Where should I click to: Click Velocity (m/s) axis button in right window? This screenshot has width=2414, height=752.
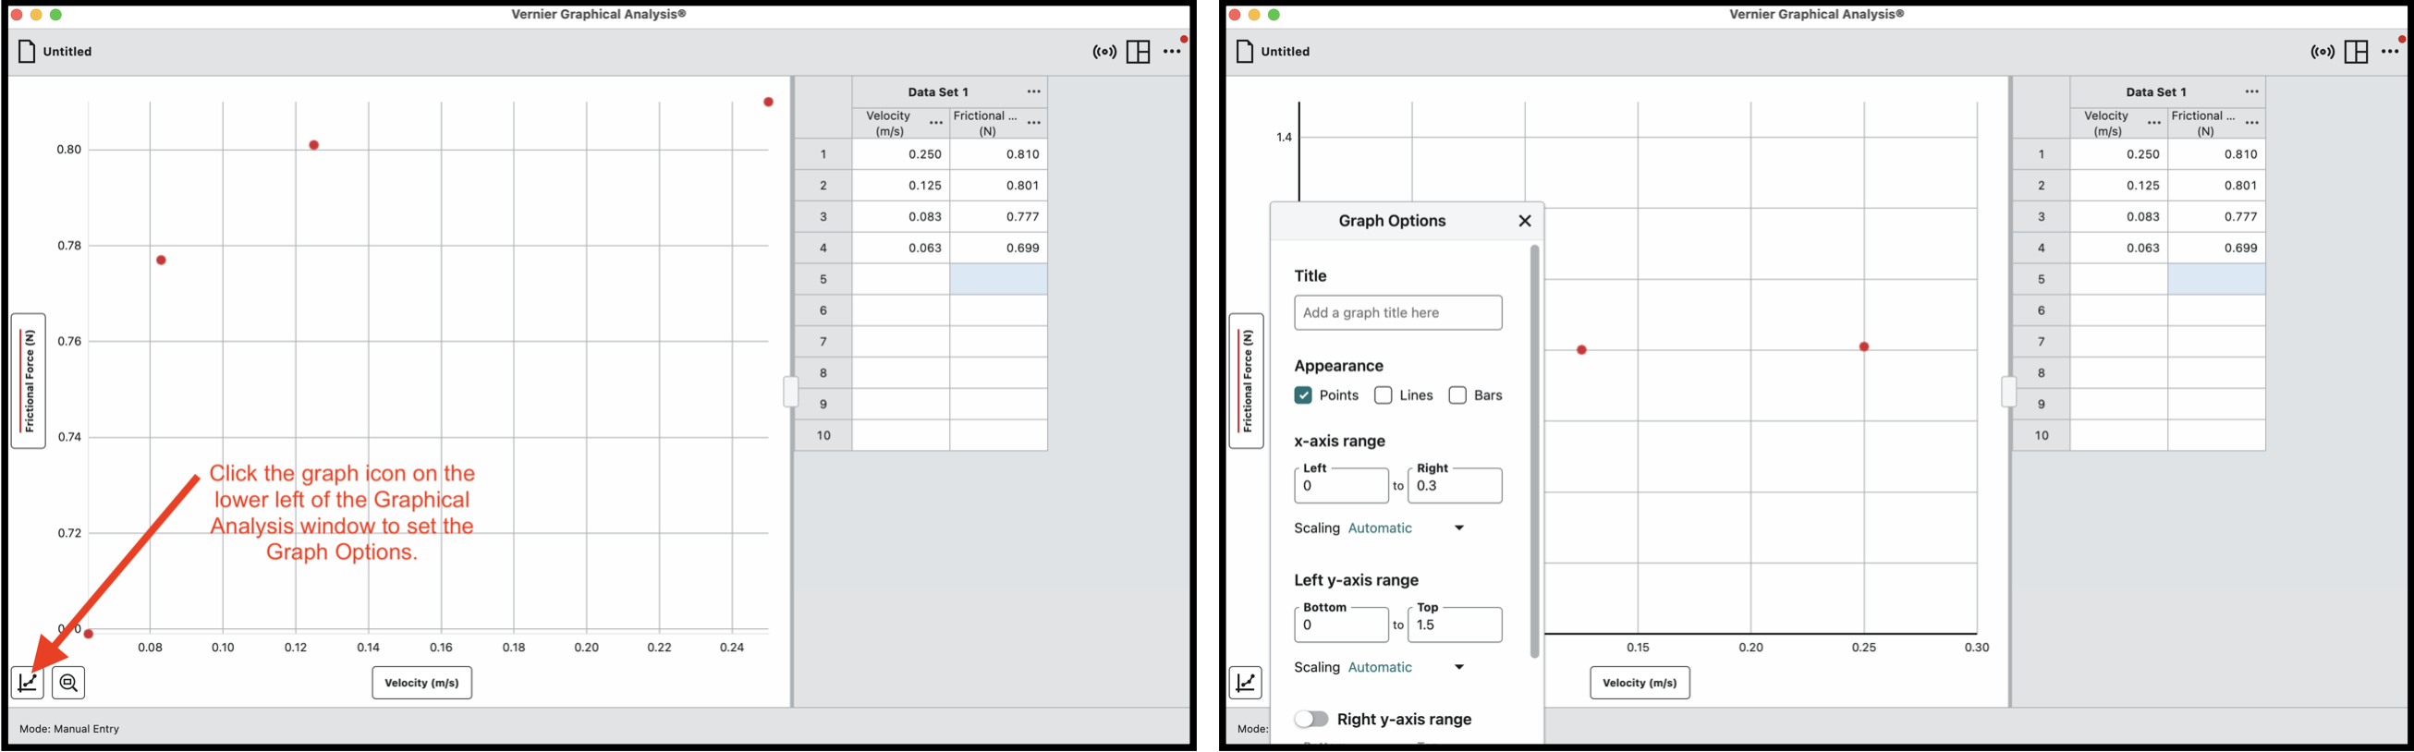coord(1640,683)
